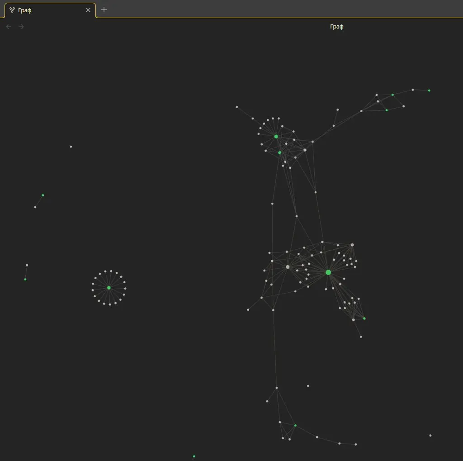Select the gray node at the upper cluster's far-left tip
The height and width of the screenshot is (461, 463).
[236, 107]
